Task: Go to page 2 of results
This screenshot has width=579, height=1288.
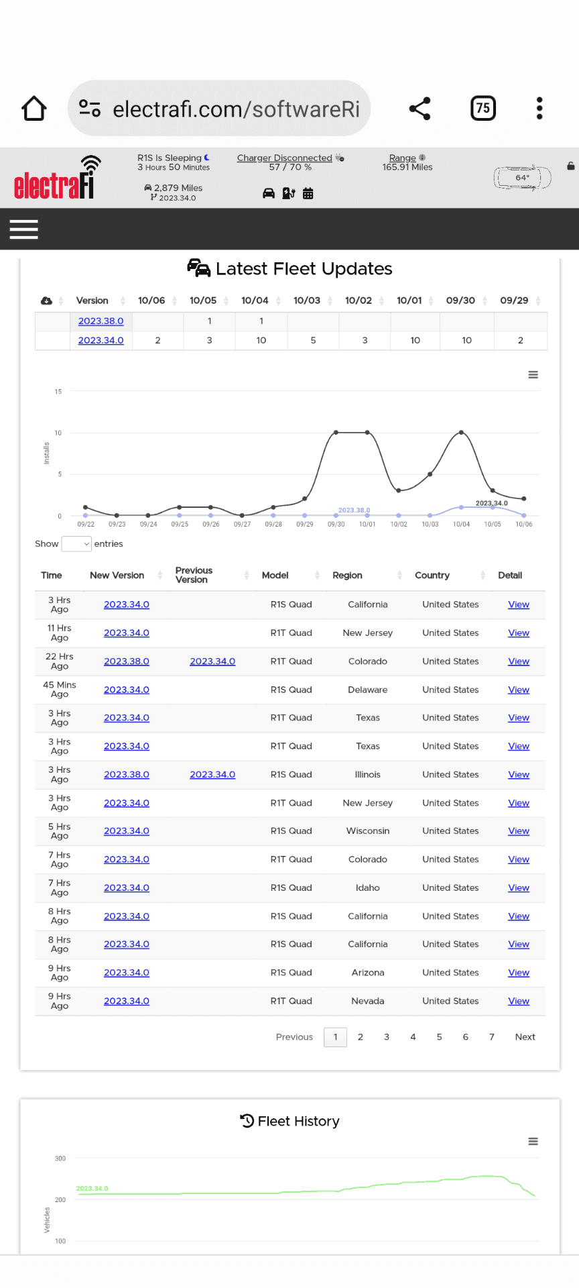Action: pyautogui.click(x=361, y=1037)
